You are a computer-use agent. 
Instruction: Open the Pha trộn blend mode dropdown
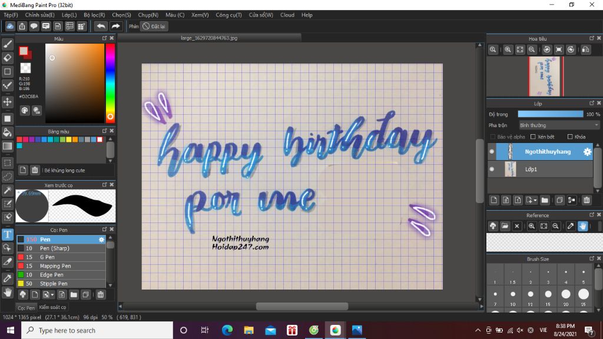coord(558,125)
